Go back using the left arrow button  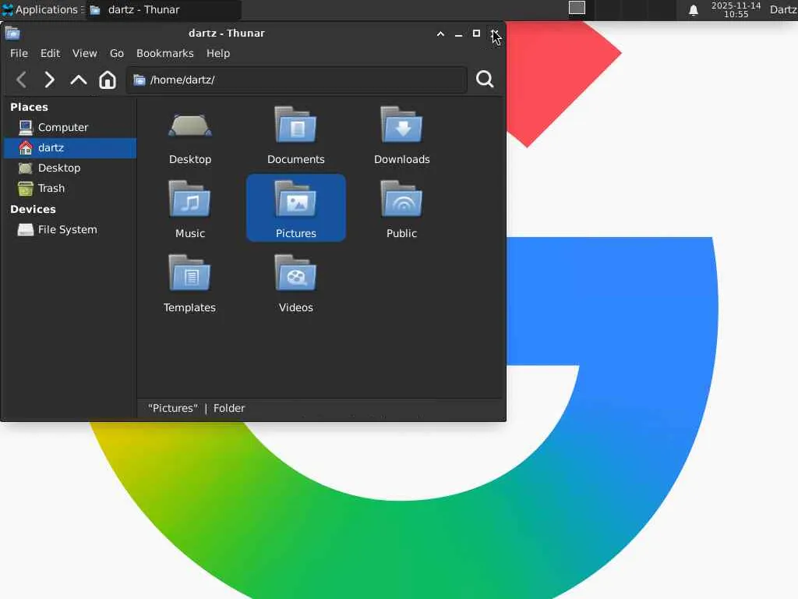pos(21,80)
